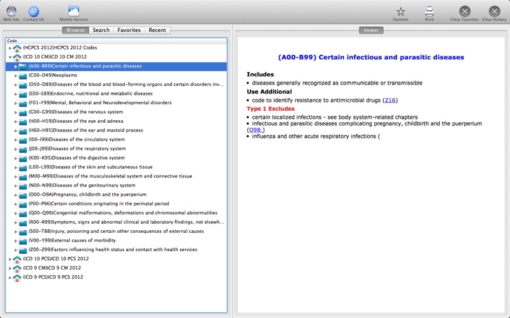Screen dimensions: 510x318
Task: Select the ICD 10 PCS 2012 house icon
Action: pyautogui.click(x=17, y=259)
